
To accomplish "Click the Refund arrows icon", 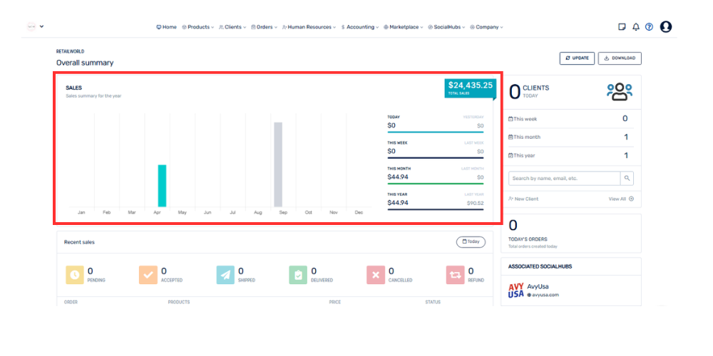I will click(455, 275).
